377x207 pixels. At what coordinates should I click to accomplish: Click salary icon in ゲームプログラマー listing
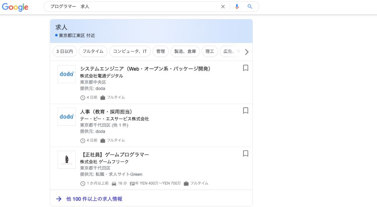tap(132, 183)
